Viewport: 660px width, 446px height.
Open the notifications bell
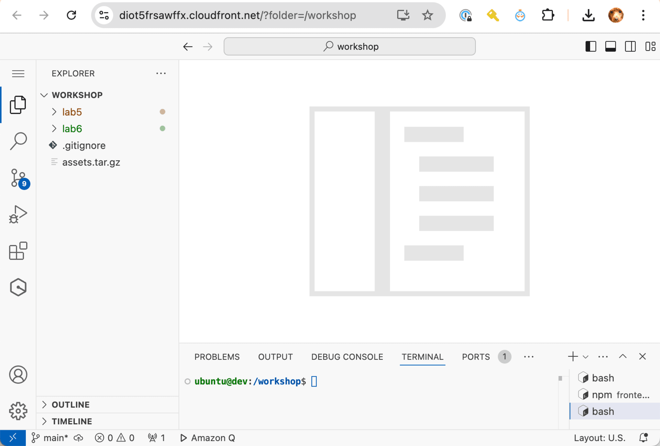coord(643,438)
